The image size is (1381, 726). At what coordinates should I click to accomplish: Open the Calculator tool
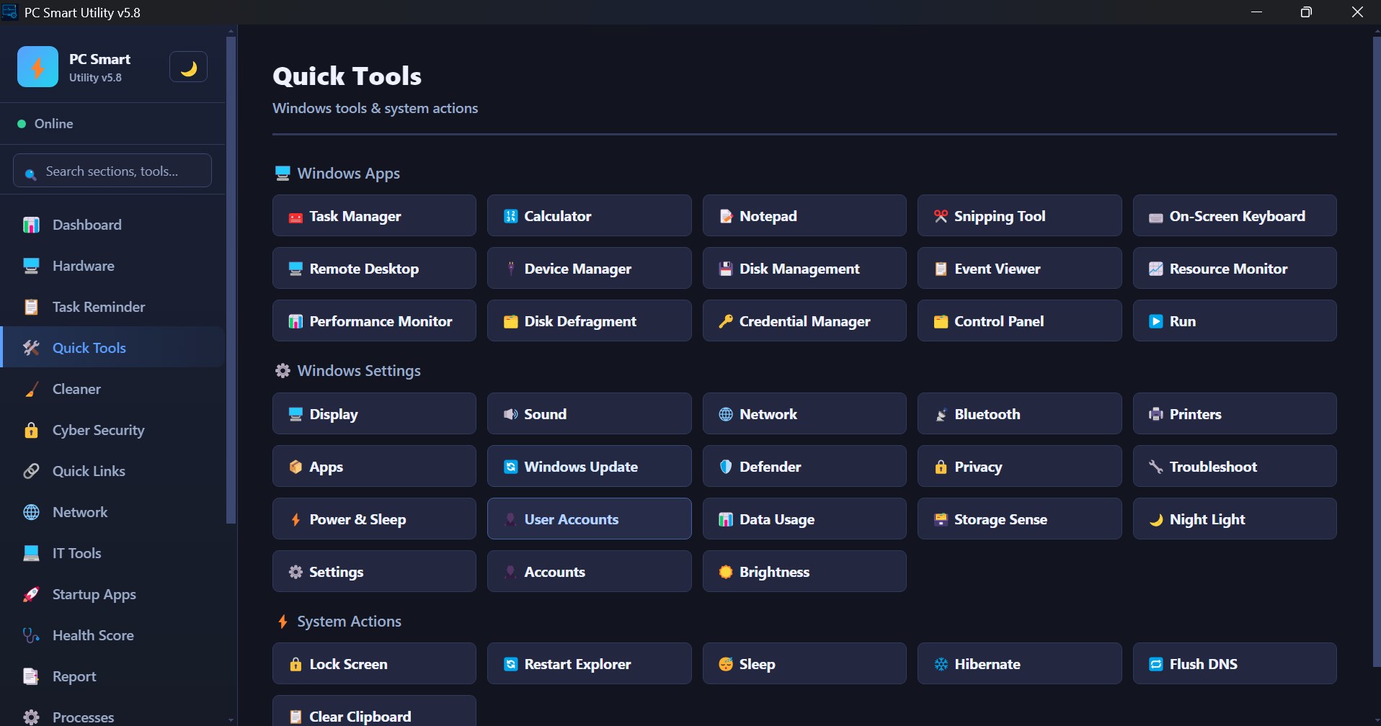[589, 215]
